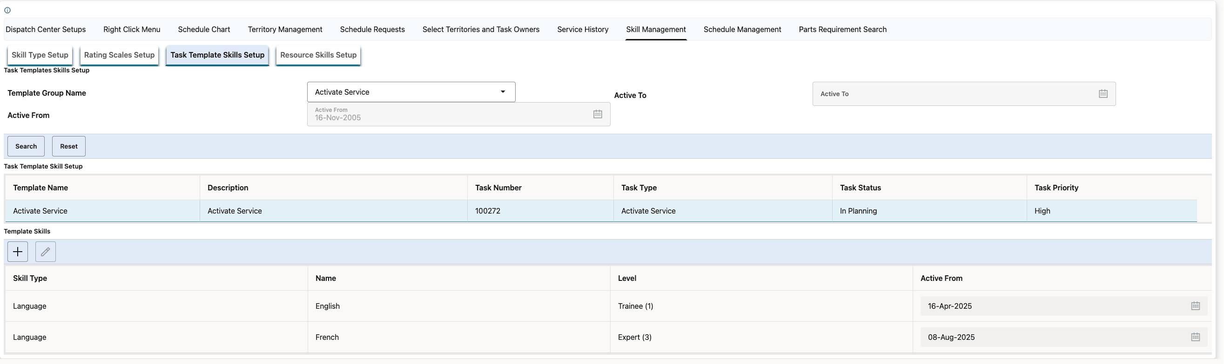Open calendar icon for English skill date
This screenshot has width=1224, height=364.
[x=1195, y=306]
